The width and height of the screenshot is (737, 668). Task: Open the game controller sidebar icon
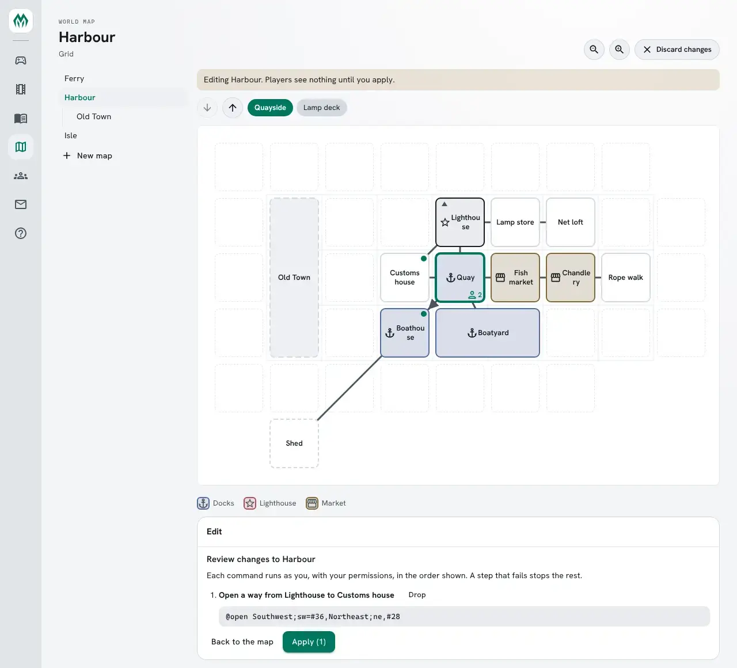point(21,60)
